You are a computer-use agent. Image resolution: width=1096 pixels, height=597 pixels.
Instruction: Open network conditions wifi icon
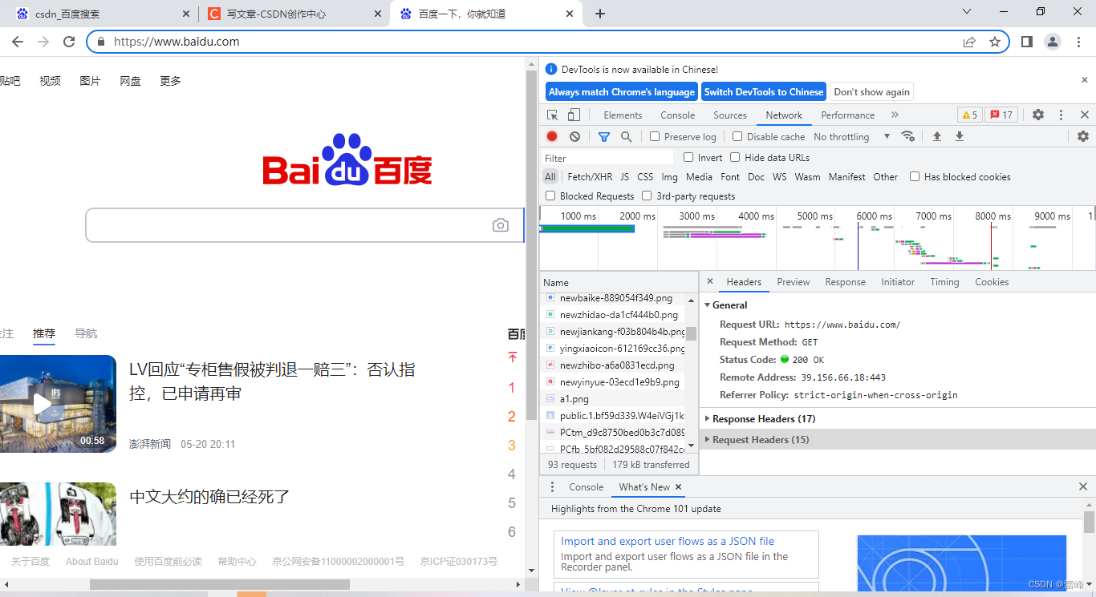pos(908,136)
